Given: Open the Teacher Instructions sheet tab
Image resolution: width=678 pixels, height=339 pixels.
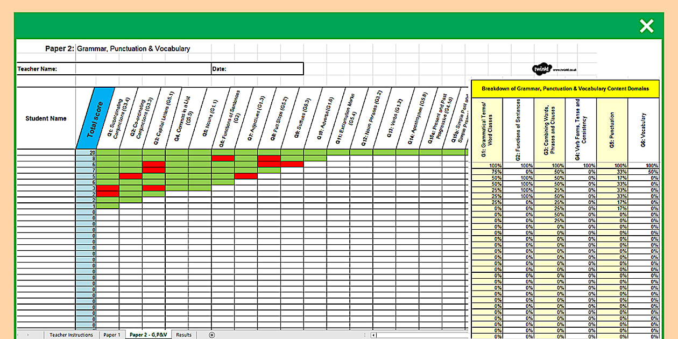Looking at the screenshot, I should [71, 335].
